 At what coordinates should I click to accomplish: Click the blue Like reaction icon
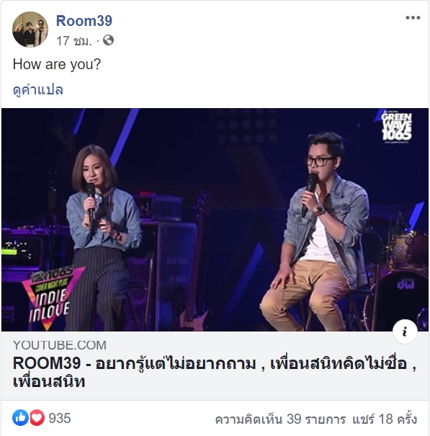[x=20, y=418]
